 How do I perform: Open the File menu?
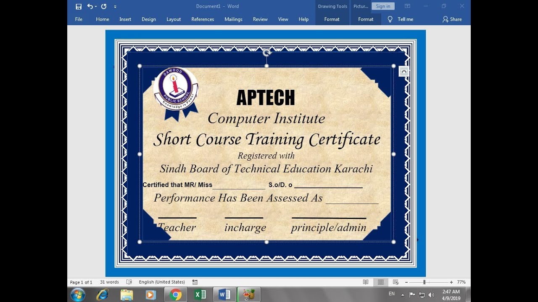tap(79, 19)
